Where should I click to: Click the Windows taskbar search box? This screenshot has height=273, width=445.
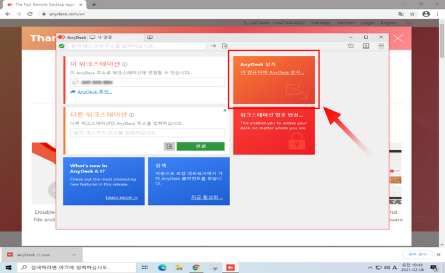(x=77, y=267)
